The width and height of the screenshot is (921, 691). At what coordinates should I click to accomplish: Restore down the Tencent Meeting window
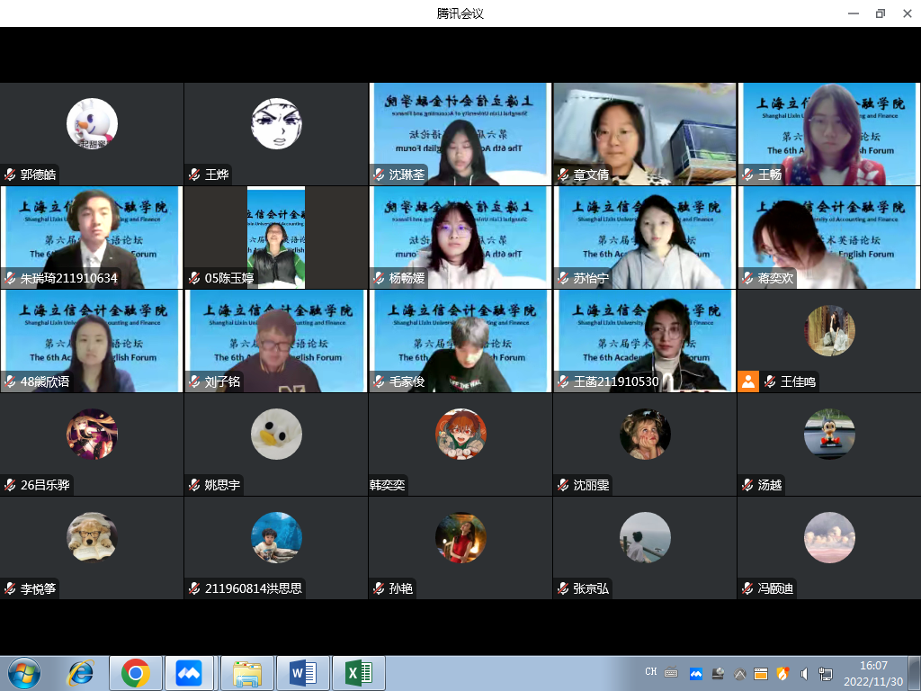(x=880, y=13)
